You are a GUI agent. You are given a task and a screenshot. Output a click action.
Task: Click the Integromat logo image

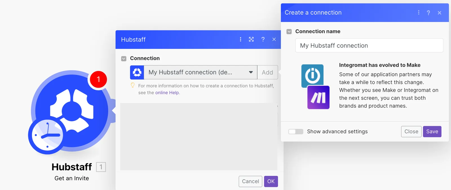tap(312, 76)
